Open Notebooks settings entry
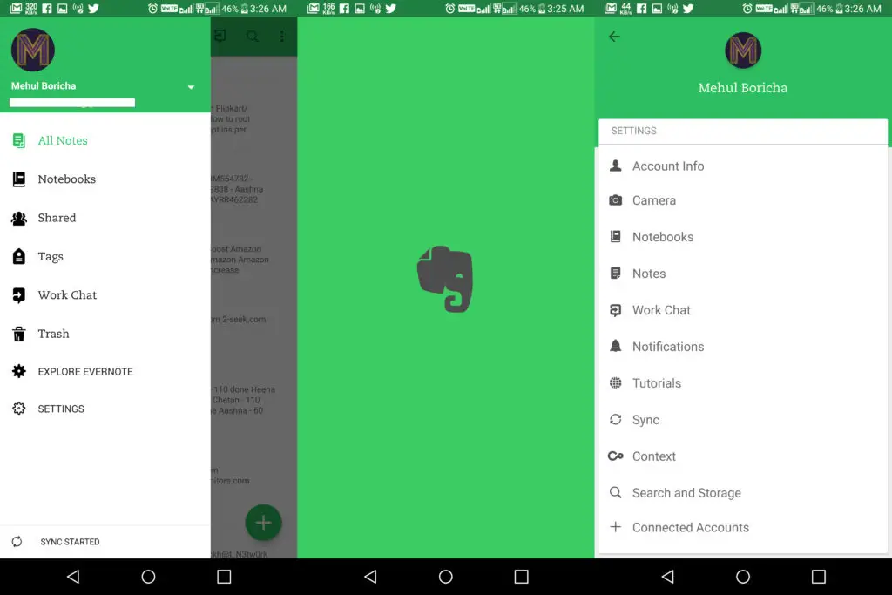 point(743,237)
